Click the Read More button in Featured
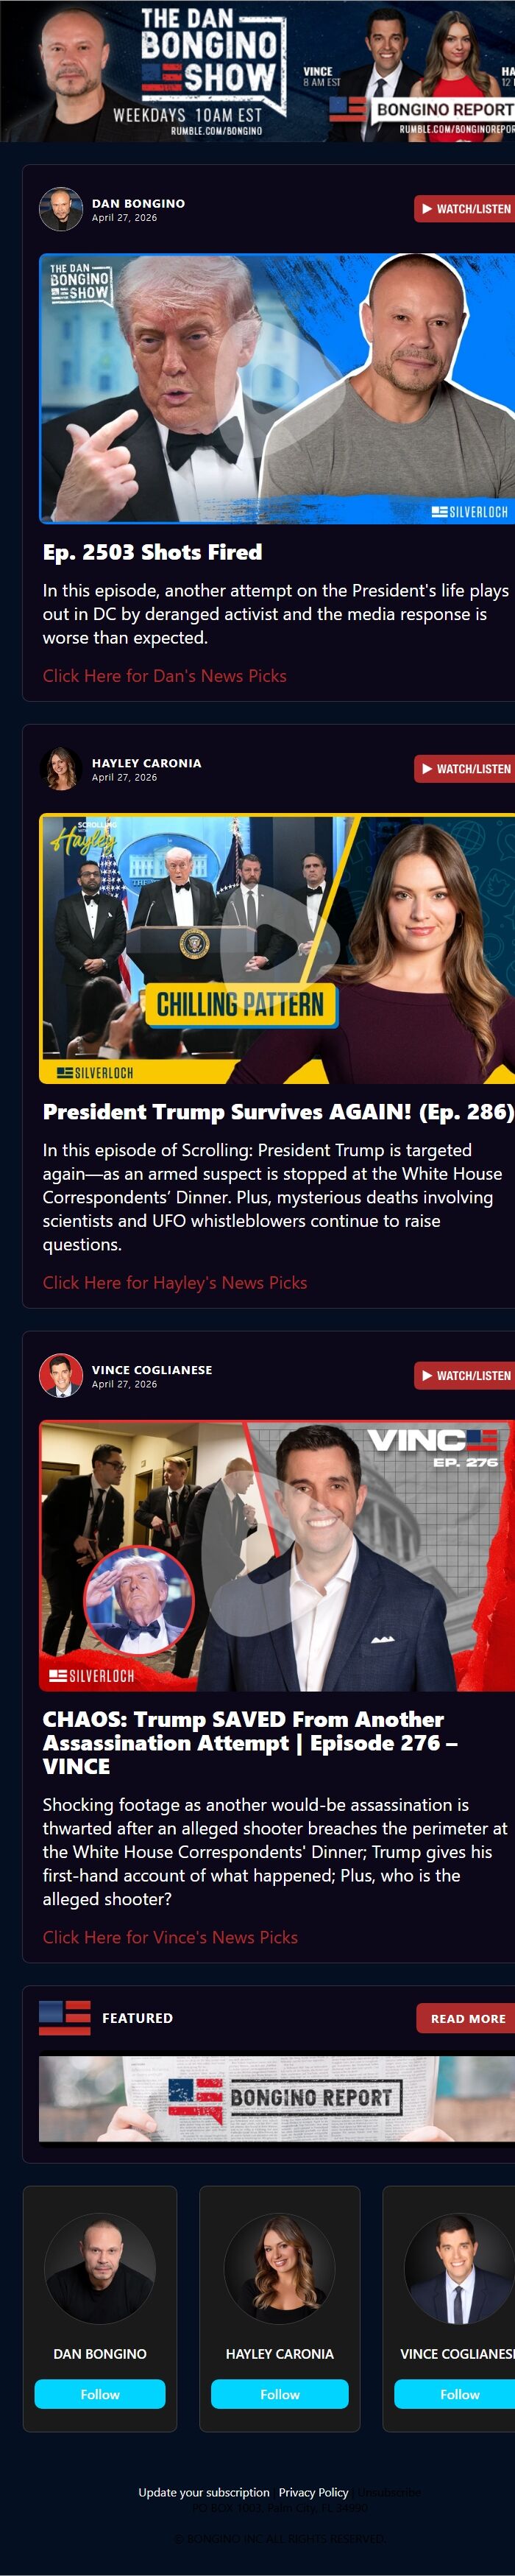The height and width of the screenshot is (2576, 515). point(466,2018)
